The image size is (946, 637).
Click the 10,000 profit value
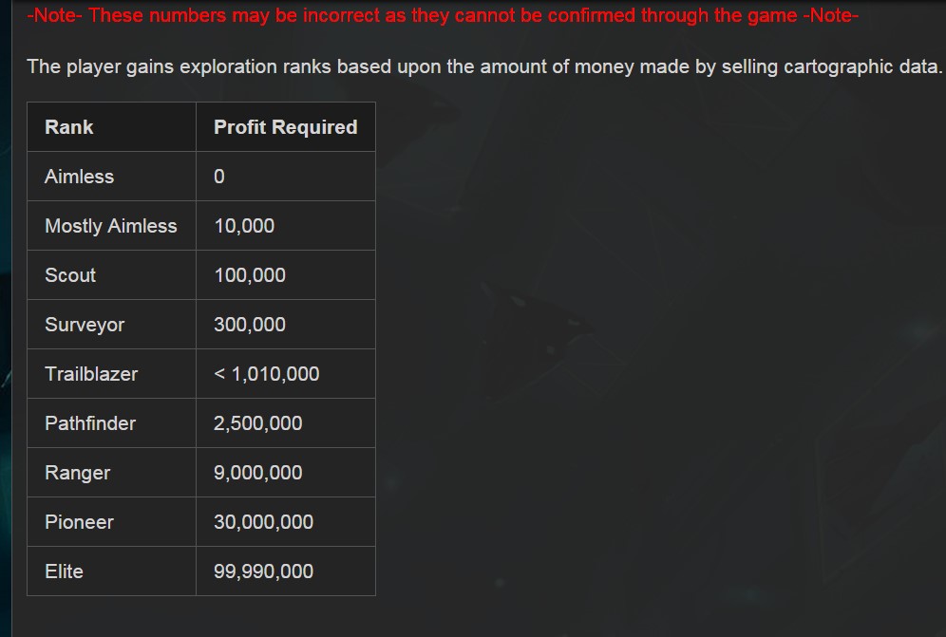(244, 226)
